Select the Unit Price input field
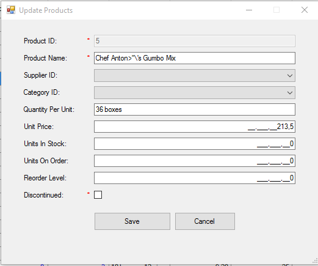The image size is (318, 266). tap(195, 127)
